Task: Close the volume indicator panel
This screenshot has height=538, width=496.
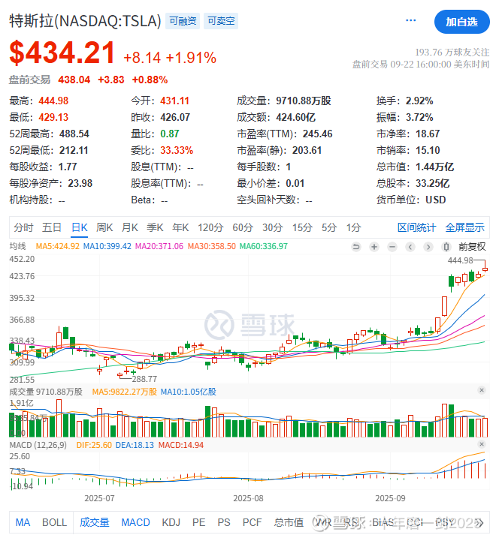Action: [482, 390]
